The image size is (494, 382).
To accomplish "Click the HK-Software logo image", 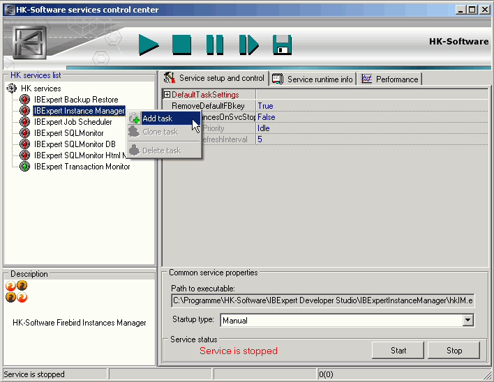I will (x=30, y=43).
